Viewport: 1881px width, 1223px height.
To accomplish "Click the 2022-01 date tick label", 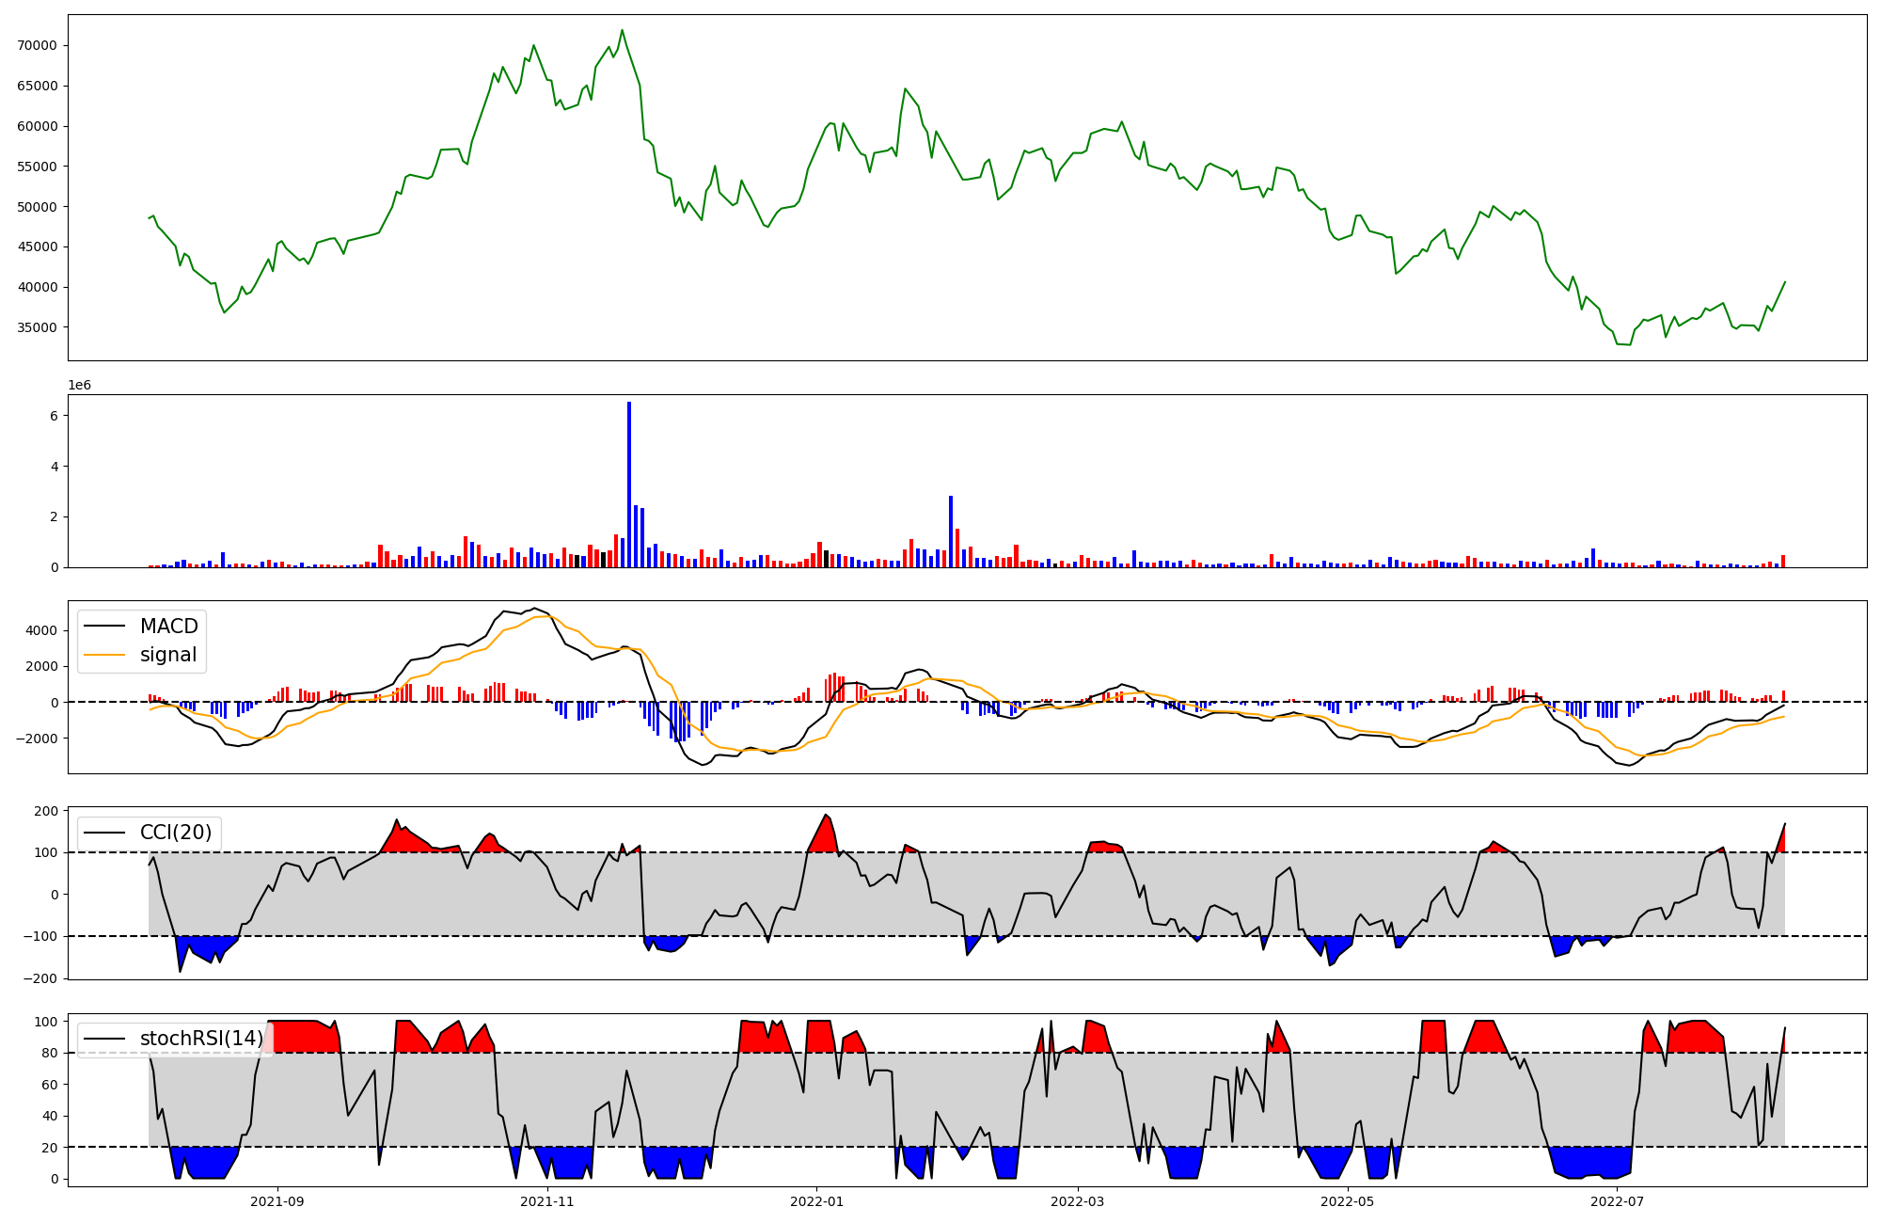I will [x=816, y=1201].
